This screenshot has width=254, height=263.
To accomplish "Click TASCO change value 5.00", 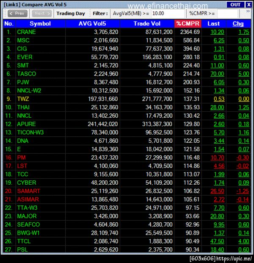I will [x=244, y=74].
